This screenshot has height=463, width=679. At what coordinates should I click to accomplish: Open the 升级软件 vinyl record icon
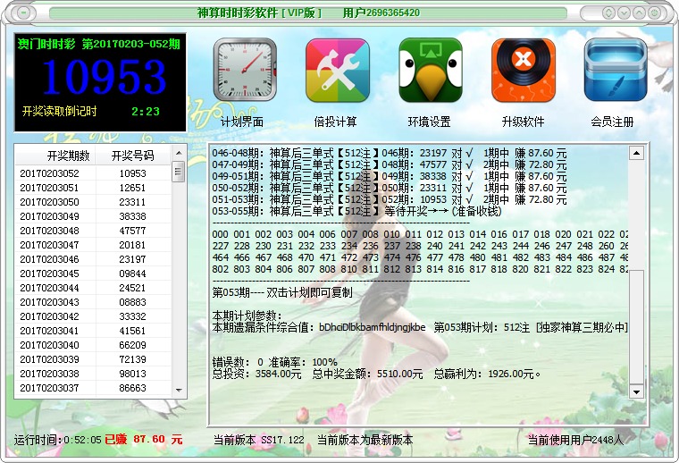coord(524,70)
